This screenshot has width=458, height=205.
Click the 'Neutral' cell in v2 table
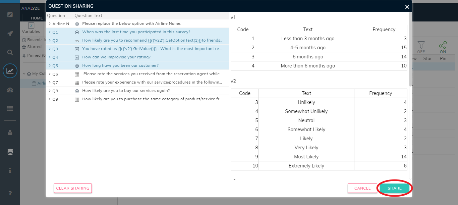tap(306, 120)
